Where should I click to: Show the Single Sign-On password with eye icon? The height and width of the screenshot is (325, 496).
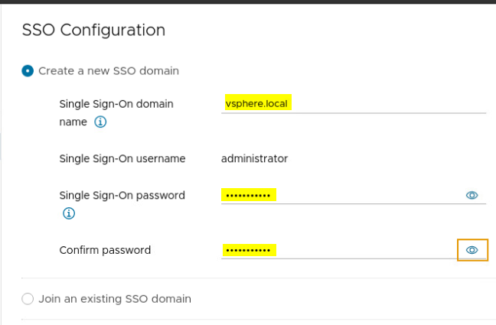472,195
